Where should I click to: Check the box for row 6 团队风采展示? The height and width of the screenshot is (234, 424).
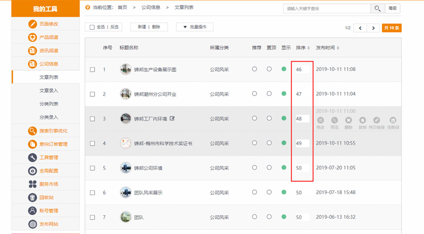click(93, 193)
